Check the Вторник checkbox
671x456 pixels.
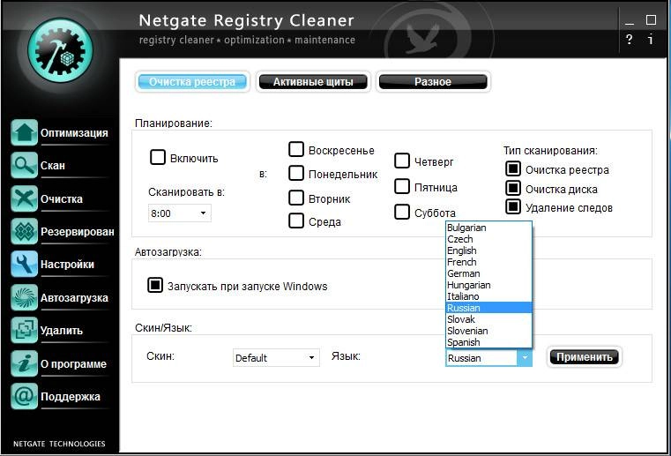[x=296, y=198]
